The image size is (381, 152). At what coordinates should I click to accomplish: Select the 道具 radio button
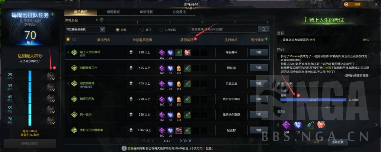point(118,30)
